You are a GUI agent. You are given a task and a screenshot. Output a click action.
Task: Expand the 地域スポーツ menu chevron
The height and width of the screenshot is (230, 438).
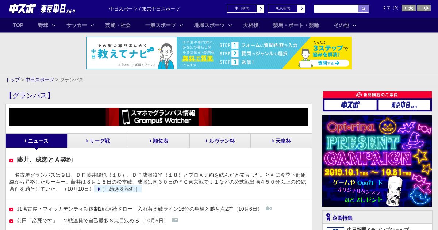click(230, 25)
